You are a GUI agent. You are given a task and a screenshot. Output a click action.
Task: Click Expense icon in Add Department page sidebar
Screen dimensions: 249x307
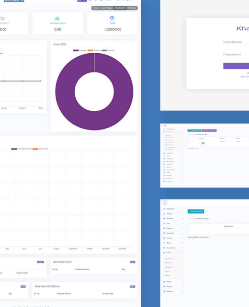(x=164, y=228)
